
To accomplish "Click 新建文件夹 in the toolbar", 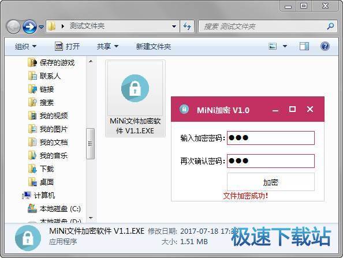I will click(154, 46).
